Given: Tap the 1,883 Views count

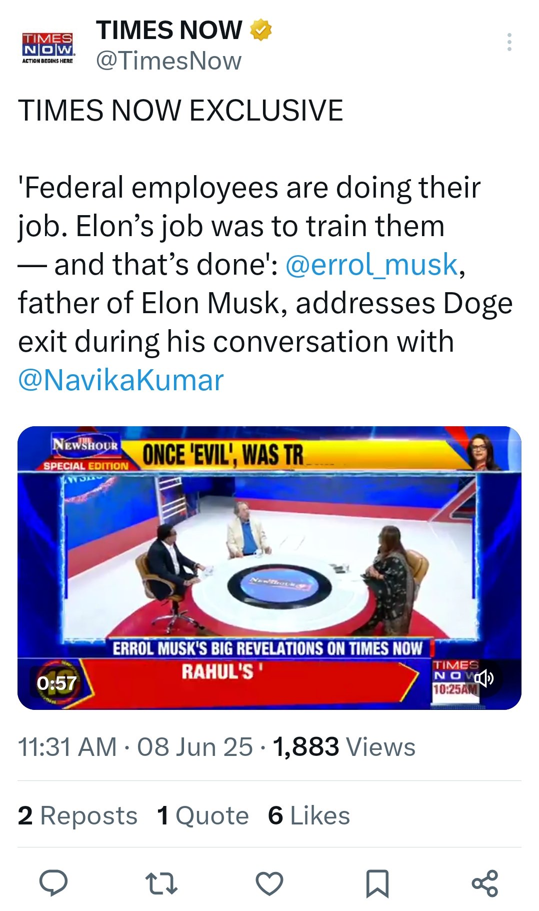Looking at the screenshot, I should tap(344, 747).
